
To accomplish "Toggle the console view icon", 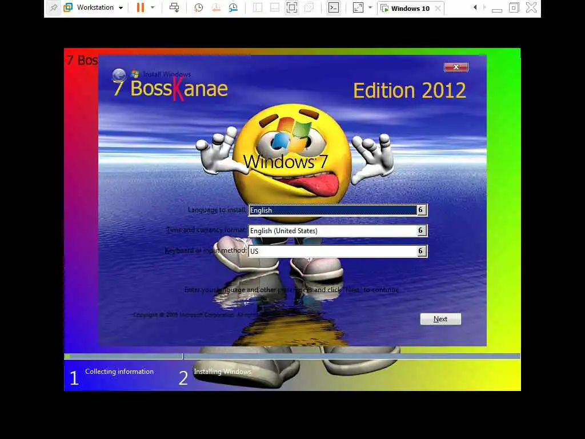I will 334,7.
